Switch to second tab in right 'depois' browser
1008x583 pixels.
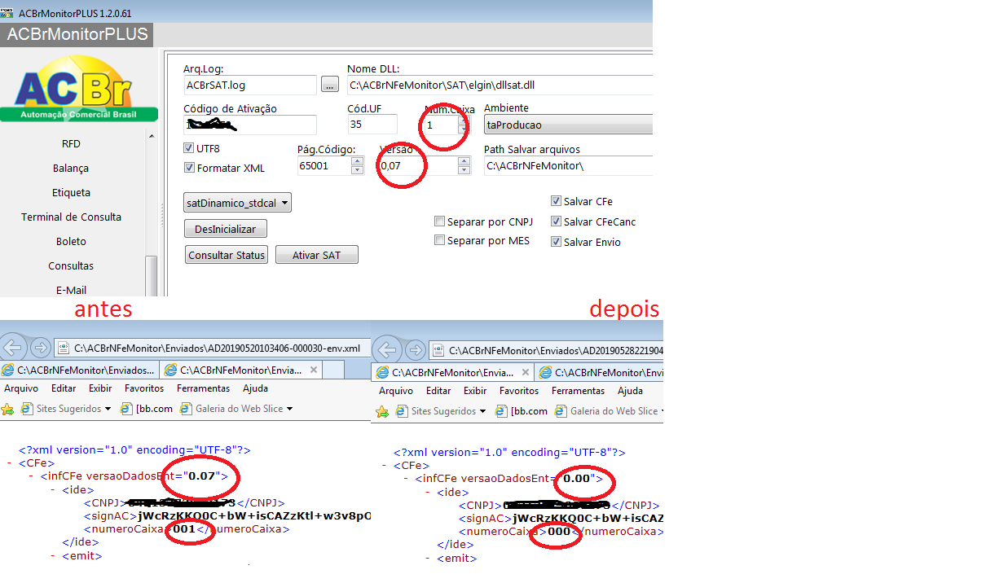click(x=600, y=372)
